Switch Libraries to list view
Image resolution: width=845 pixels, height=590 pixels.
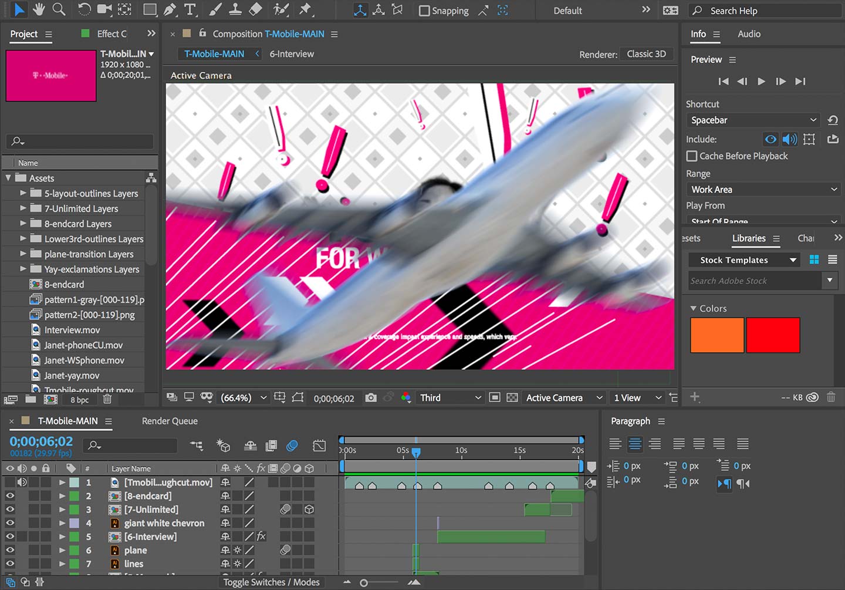coord(832,259)
